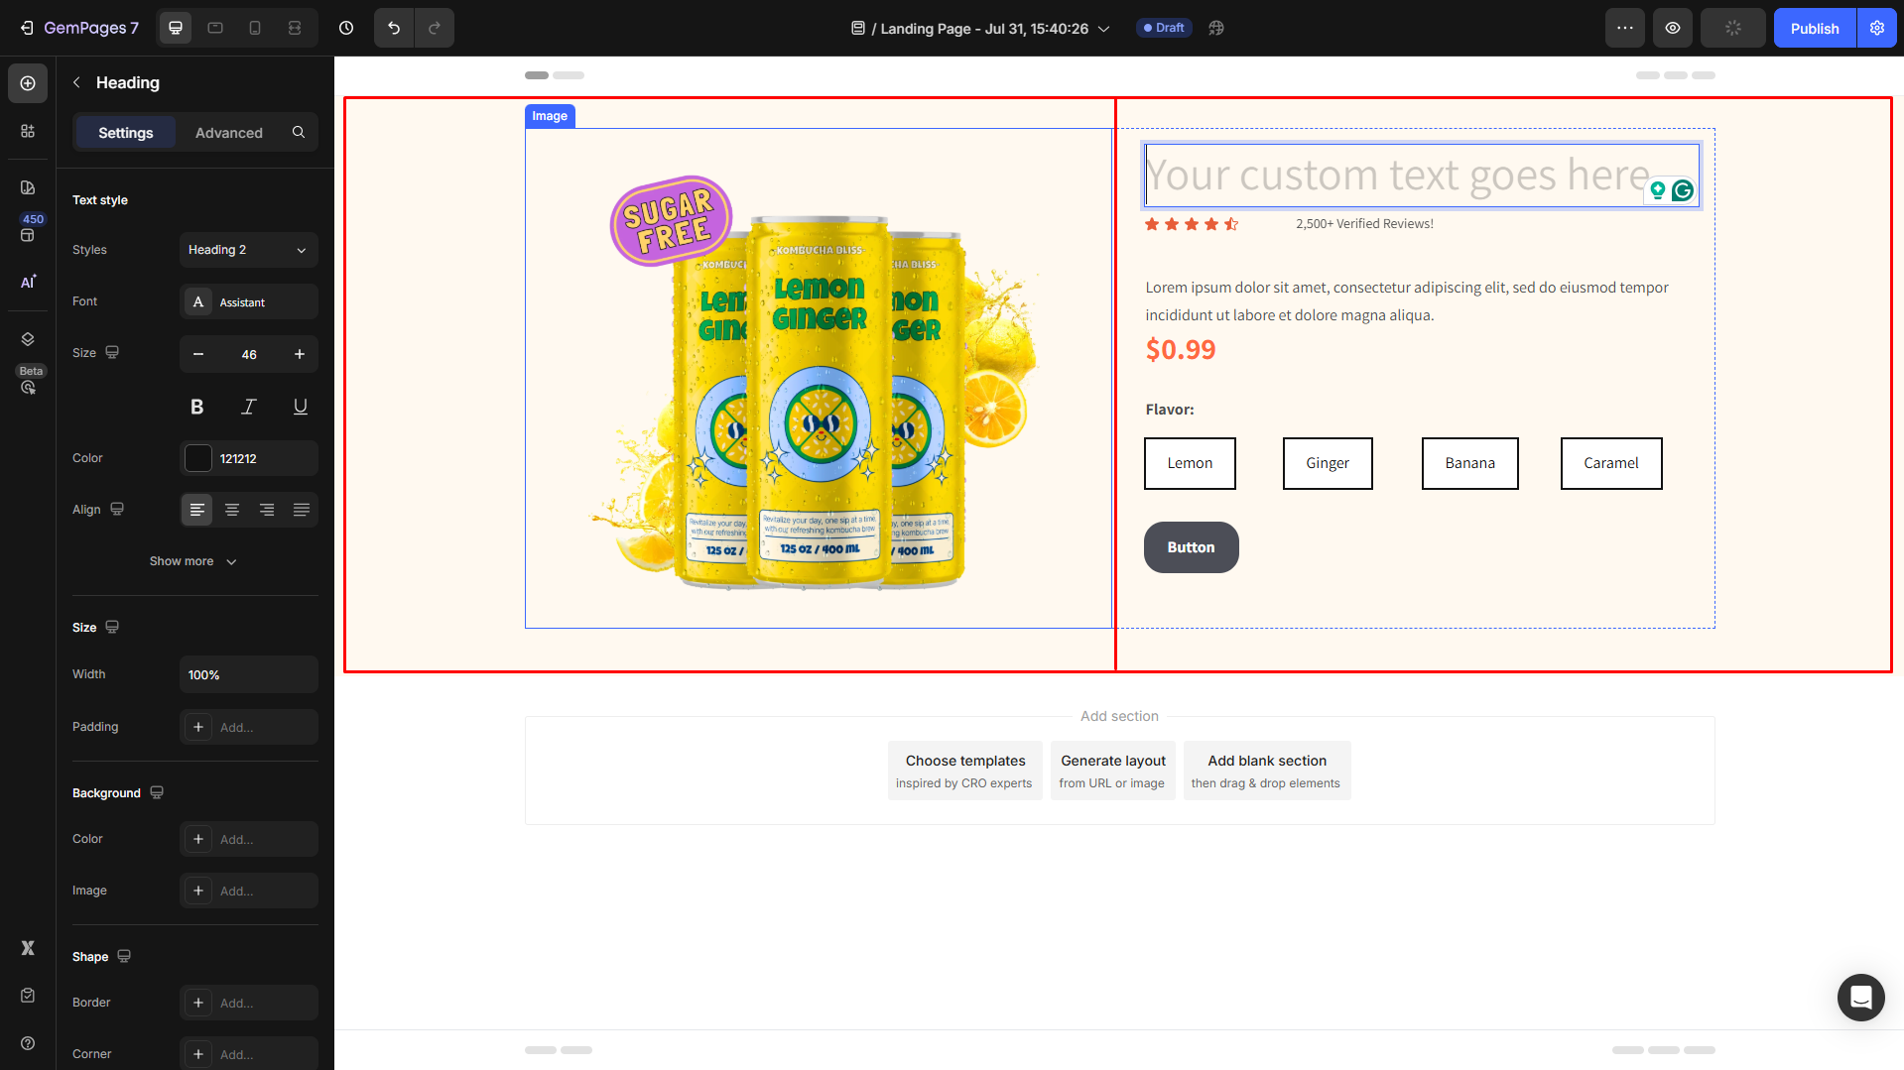The image size is (1904, 1070).
Task: Switch to the Advanced tab
Action: [228, 133]
